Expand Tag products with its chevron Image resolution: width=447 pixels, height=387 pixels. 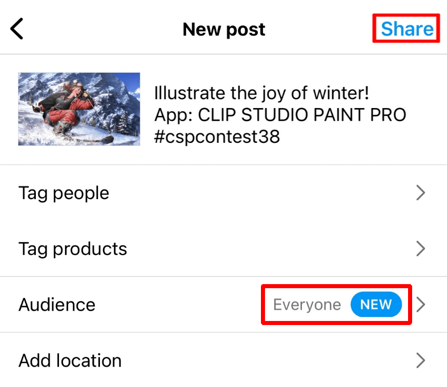(420, 249)
